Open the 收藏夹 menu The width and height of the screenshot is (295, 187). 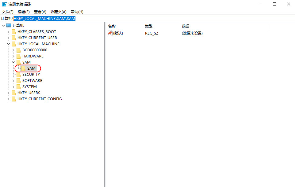(x=58, y=12)
